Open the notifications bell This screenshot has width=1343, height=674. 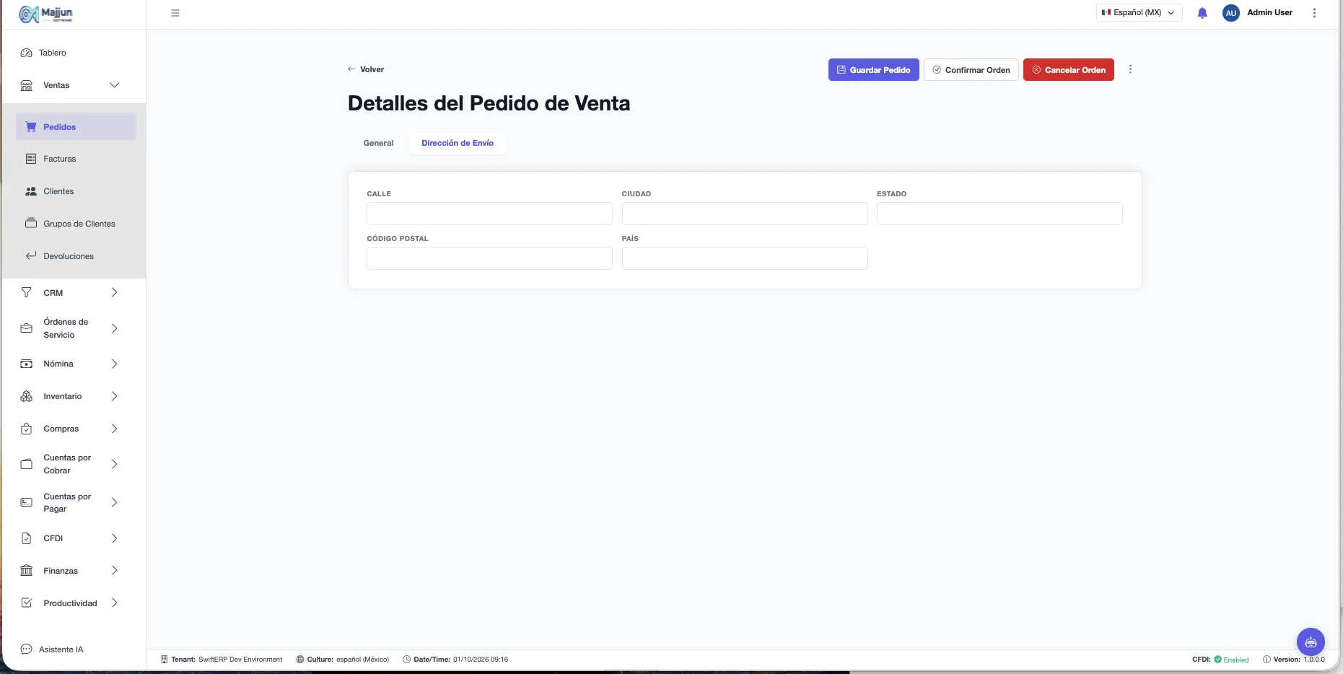point(1202,13)
